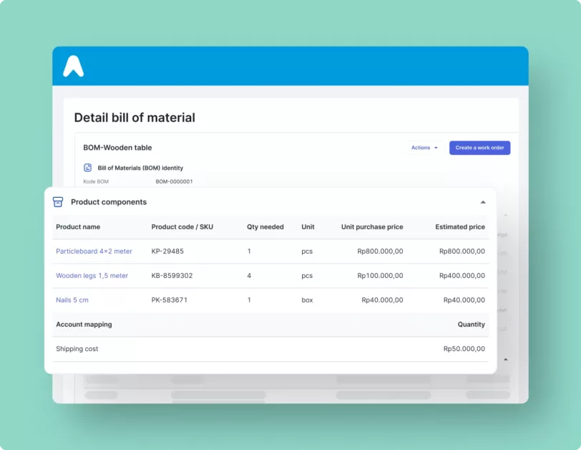Screen dimensions: 581x450
Task: Click the Product code / SKU header
Action: click(x=182, y=226)
